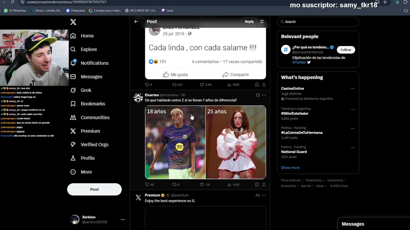Open Destacadas bookmark in browser bar
This screenshot has height=230, width=410.
tap(76, 11)
